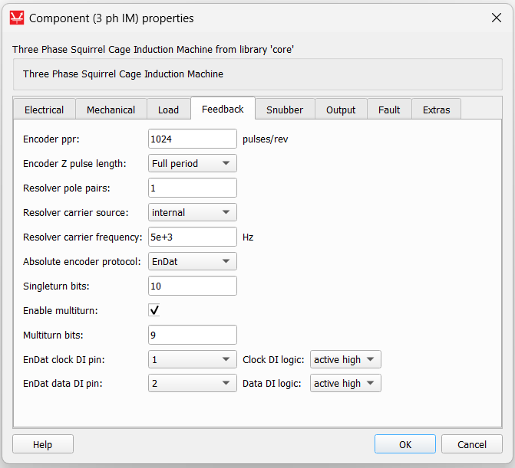
Task: Click the Cancel button
Action: pyautogui.click(x=472, y=444)
